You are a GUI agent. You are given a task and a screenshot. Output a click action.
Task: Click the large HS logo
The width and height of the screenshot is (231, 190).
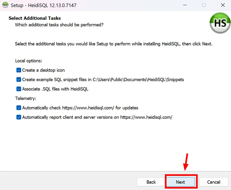[x=220, y=23]
